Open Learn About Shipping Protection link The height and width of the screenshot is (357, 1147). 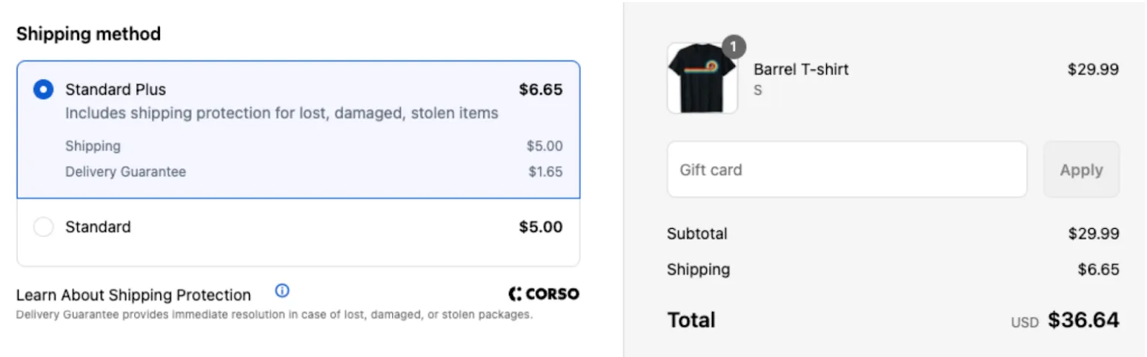pos(133,295)
